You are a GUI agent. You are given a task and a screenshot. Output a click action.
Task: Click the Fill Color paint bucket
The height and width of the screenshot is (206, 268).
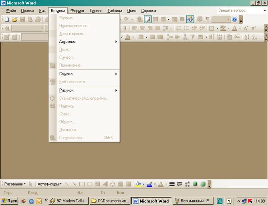pyautogui.click(x=138, y=184)
